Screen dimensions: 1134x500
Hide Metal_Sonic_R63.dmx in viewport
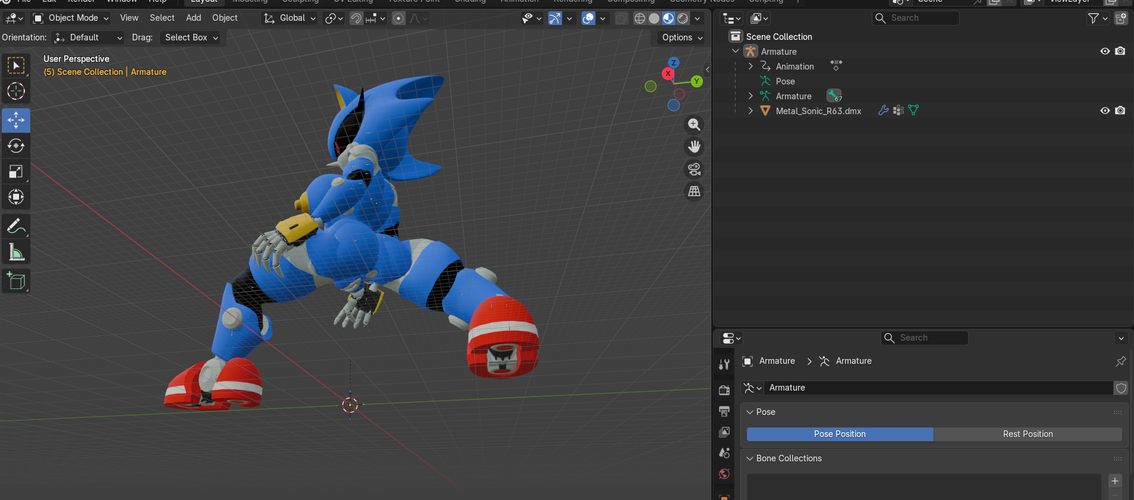point(1105,111)
